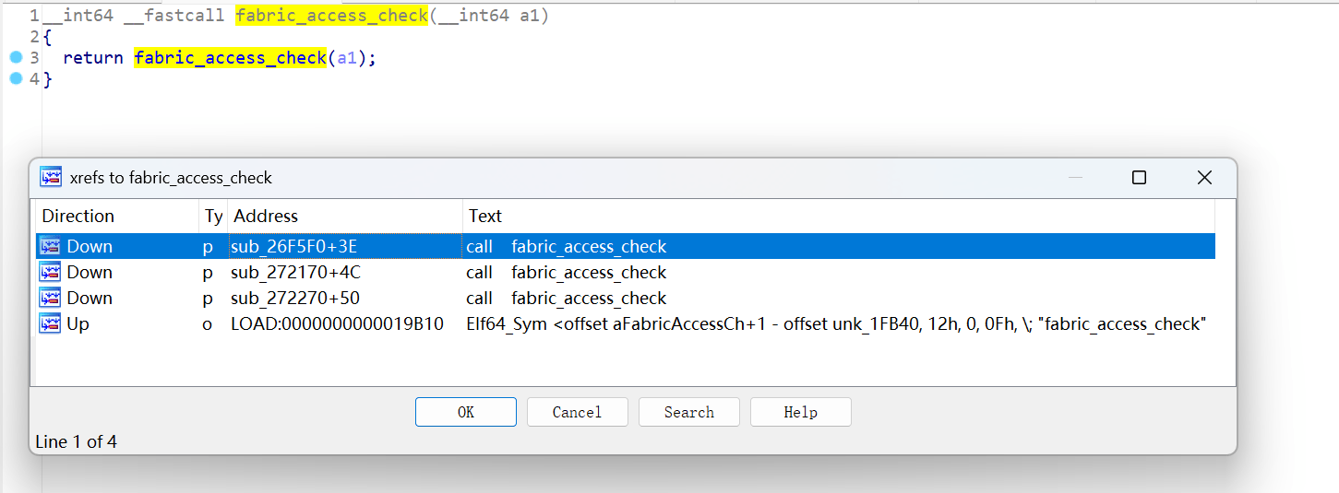Click the Ty column header
Screen dimensions: 1339x493
pos(213,216)
